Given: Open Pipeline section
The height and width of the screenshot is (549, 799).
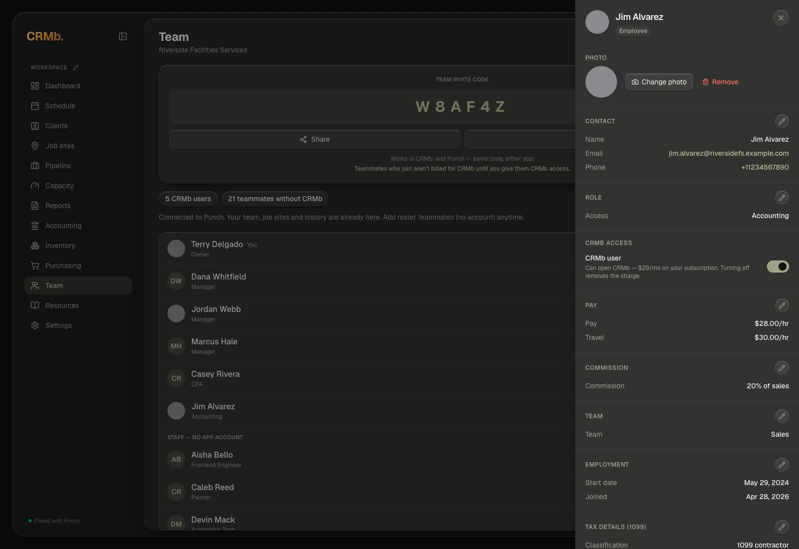Looking at the screenshot, I should coord(78,166).
